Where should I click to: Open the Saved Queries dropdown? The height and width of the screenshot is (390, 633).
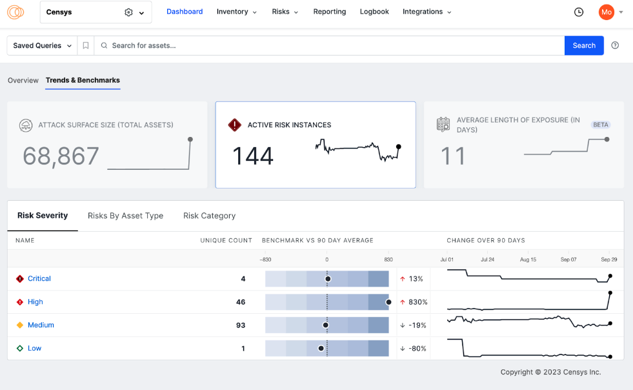41,45
